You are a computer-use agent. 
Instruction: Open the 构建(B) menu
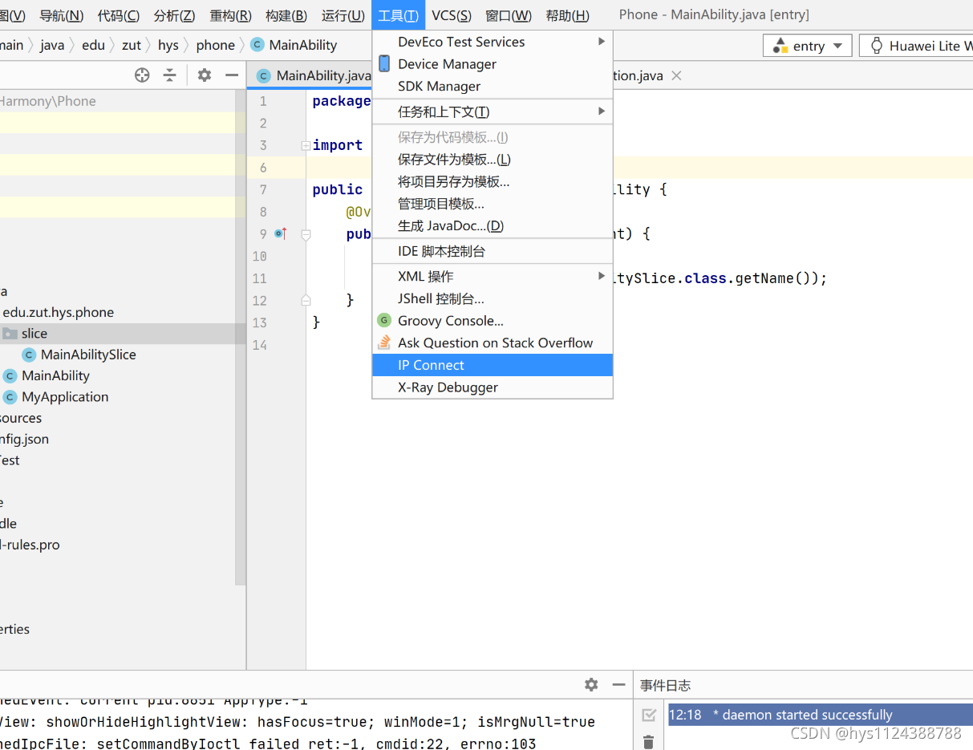coord(286,15)
